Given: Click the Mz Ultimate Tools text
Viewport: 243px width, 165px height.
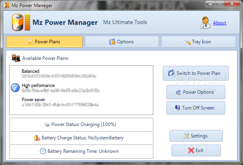Looking at the screenshot, I should click(x=125, y=22).
